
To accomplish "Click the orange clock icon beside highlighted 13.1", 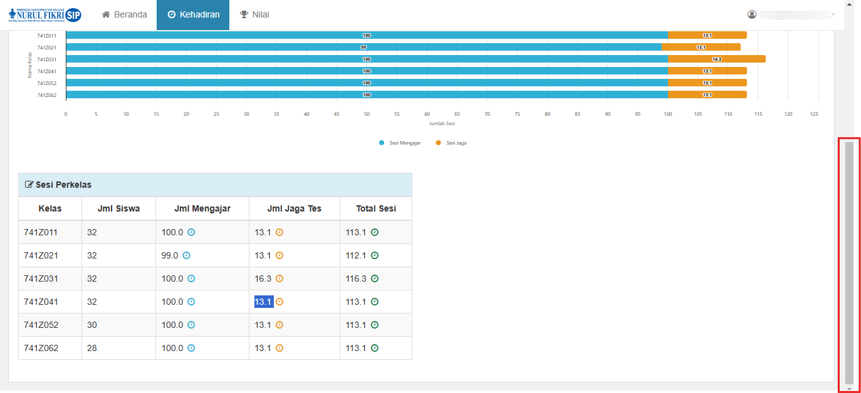I will click(279, 302).
